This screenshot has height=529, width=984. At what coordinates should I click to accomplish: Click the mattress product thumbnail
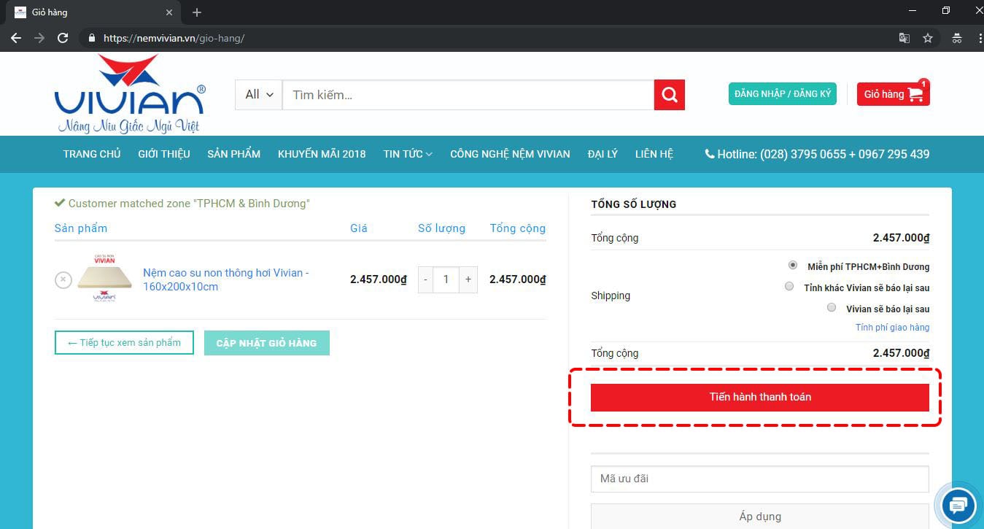pos(104,279)
